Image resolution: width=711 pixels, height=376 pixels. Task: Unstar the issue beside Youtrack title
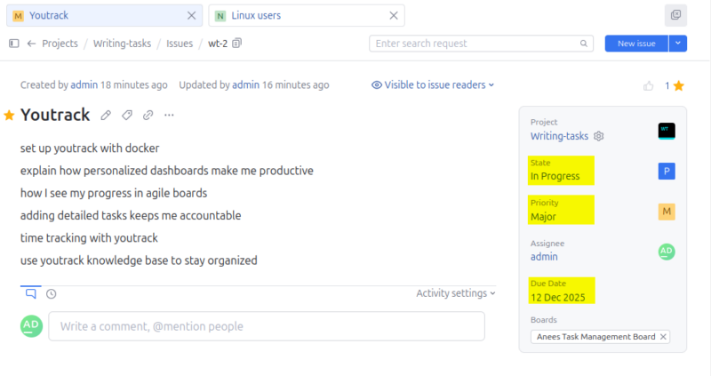pyautogui.click(x=9, y=116)
